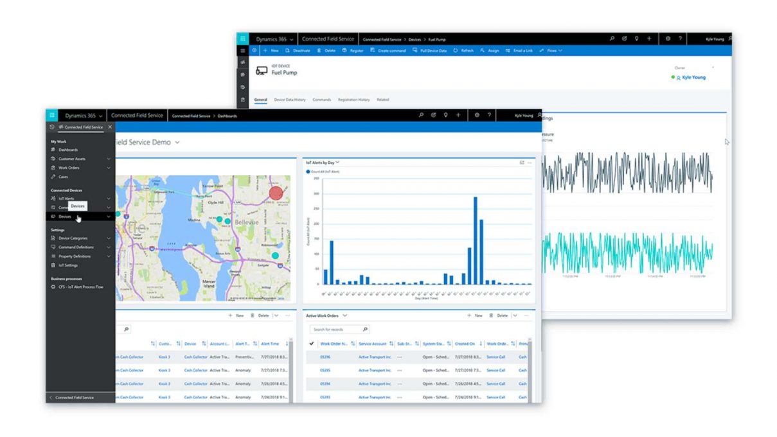Image resolution: width=777 pixels, height=437 pixels.
Task: Click New in Active Work Orders panel
Action: click(x=475, y=316)
